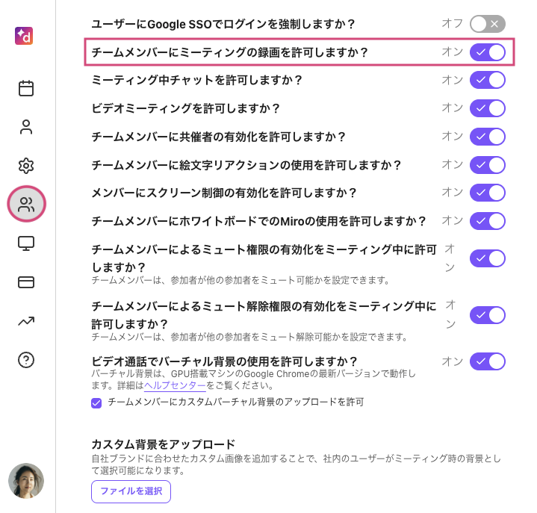The height and width of the screenshot is (513, 537).
Task: Open the gear settings icon in sidebar
Action: point(26,166)
